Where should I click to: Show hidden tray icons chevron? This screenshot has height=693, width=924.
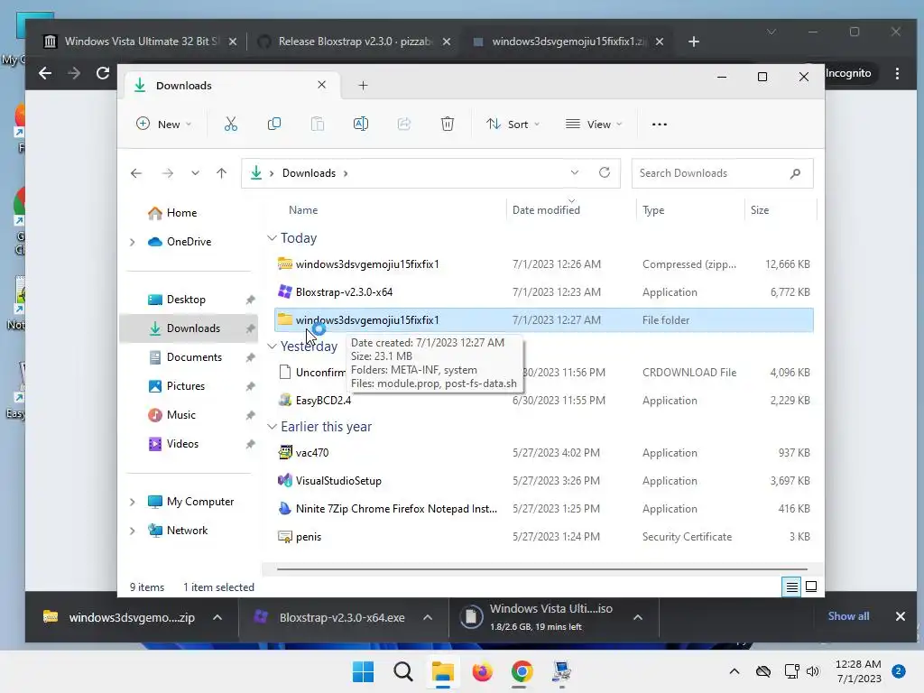(x=735, y=671)
